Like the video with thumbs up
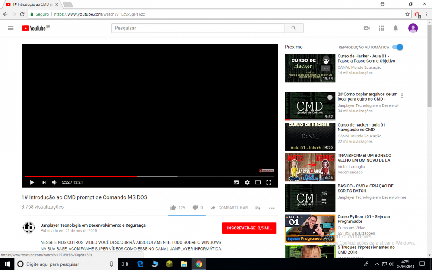The width and height of the screenshot is (432, 270). 173,208
